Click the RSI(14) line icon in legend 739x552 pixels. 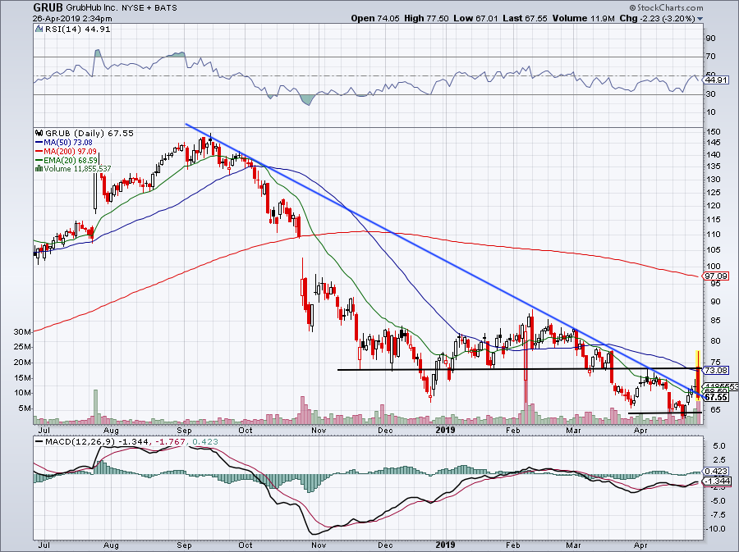point(39,30)
